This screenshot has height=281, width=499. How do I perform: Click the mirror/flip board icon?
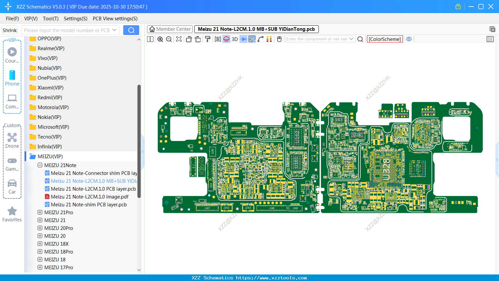click(x=218, y=39)
